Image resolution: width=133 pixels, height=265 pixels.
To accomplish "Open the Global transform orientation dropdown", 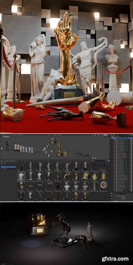I will 49,135.
